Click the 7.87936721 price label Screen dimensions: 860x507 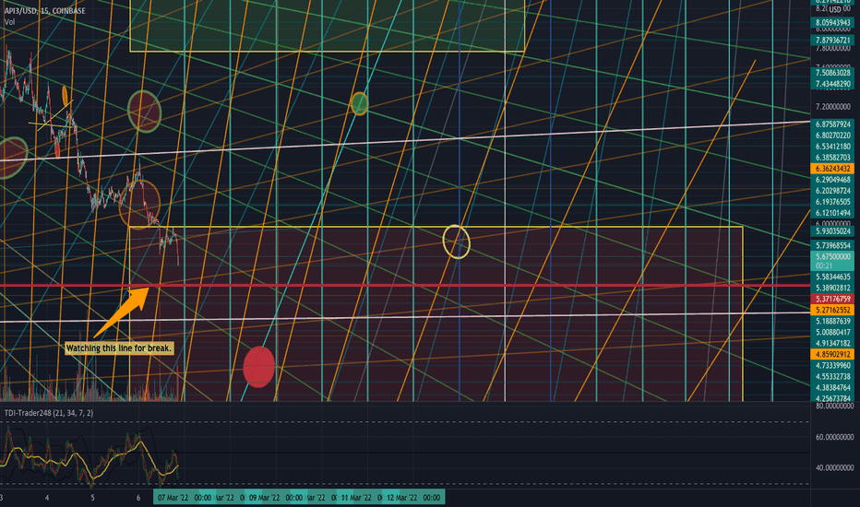tap(832, 41)
